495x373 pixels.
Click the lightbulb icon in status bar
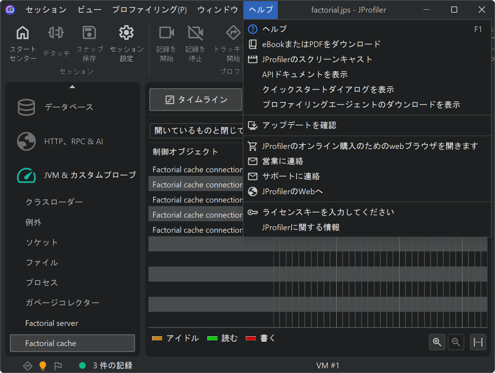pos(43,365)
